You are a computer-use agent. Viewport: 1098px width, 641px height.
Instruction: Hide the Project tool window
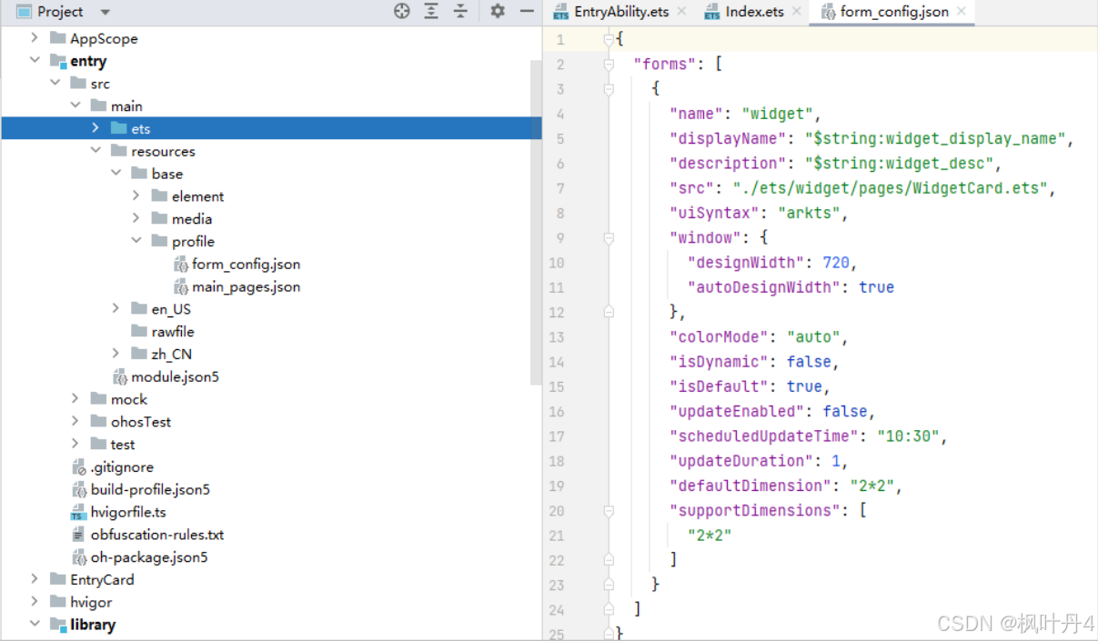tap(526, 12)
